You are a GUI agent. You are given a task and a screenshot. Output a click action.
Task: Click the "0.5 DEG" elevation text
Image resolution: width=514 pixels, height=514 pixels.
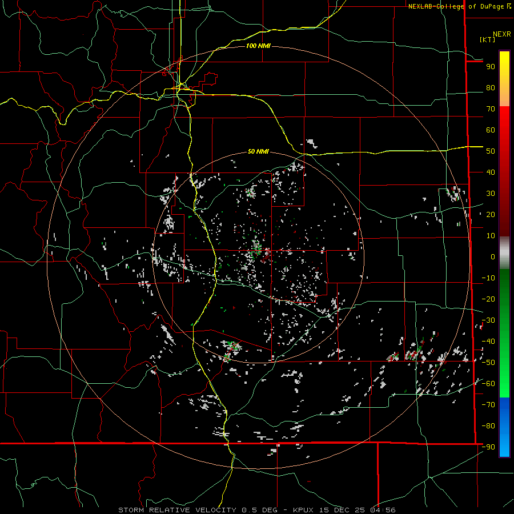point(259,510)
